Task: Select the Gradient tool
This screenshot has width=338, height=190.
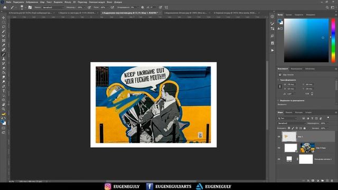Action: [4, 73]
